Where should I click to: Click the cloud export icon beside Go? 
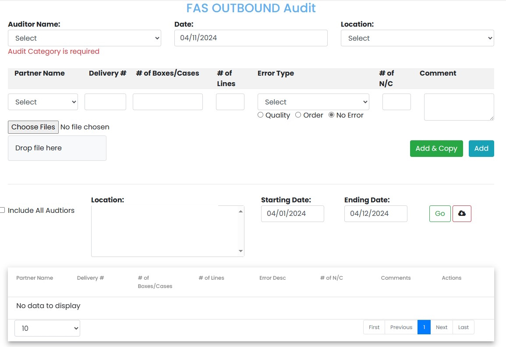462,214
